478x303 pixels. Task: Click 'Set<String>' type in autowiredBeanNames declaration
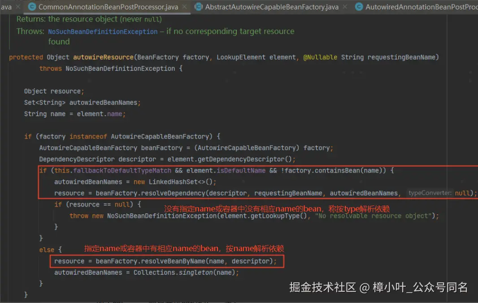[45, 103]
